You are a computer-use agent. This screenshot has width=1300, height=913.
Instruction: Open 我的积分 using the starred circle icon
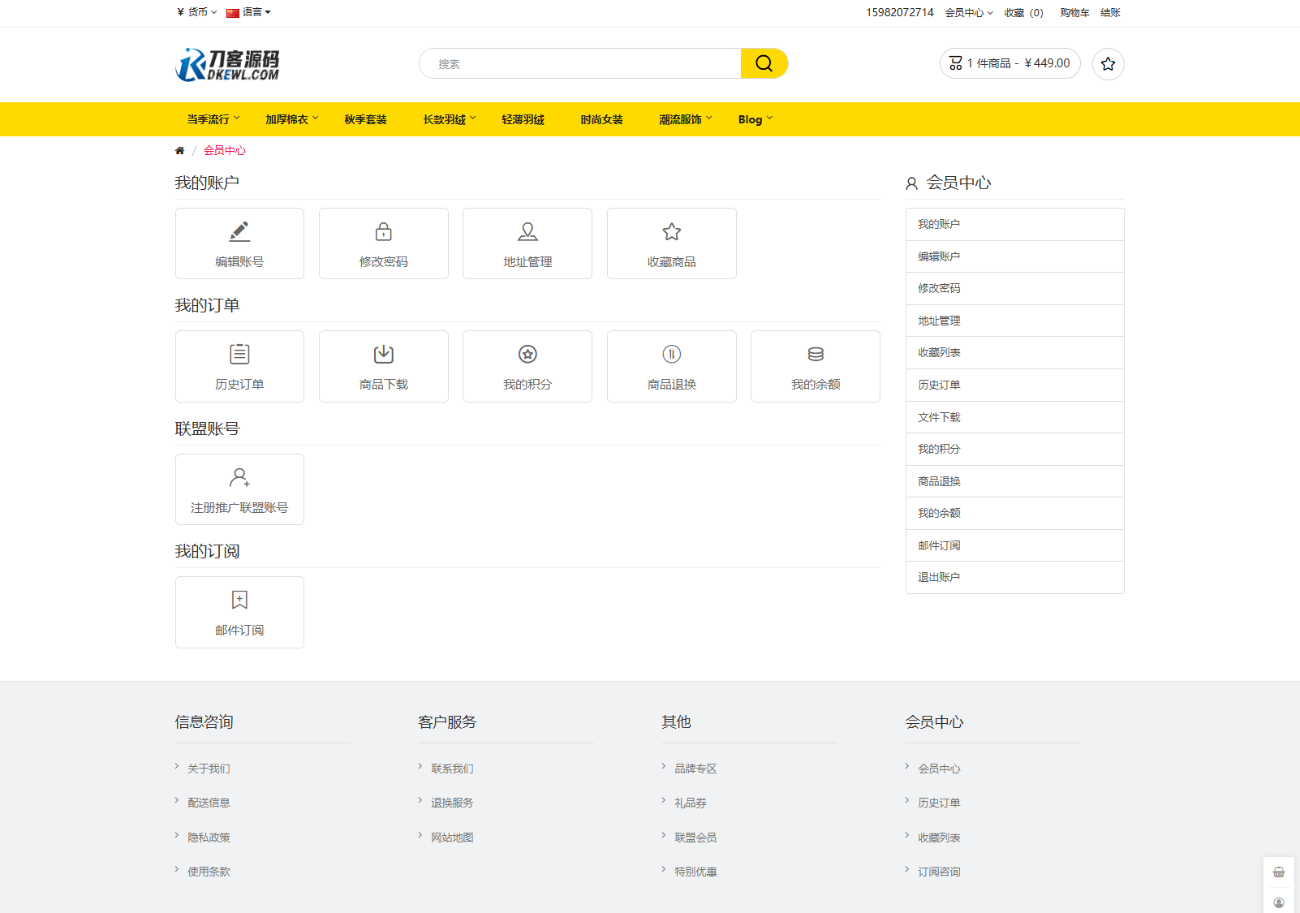point(527,354)
